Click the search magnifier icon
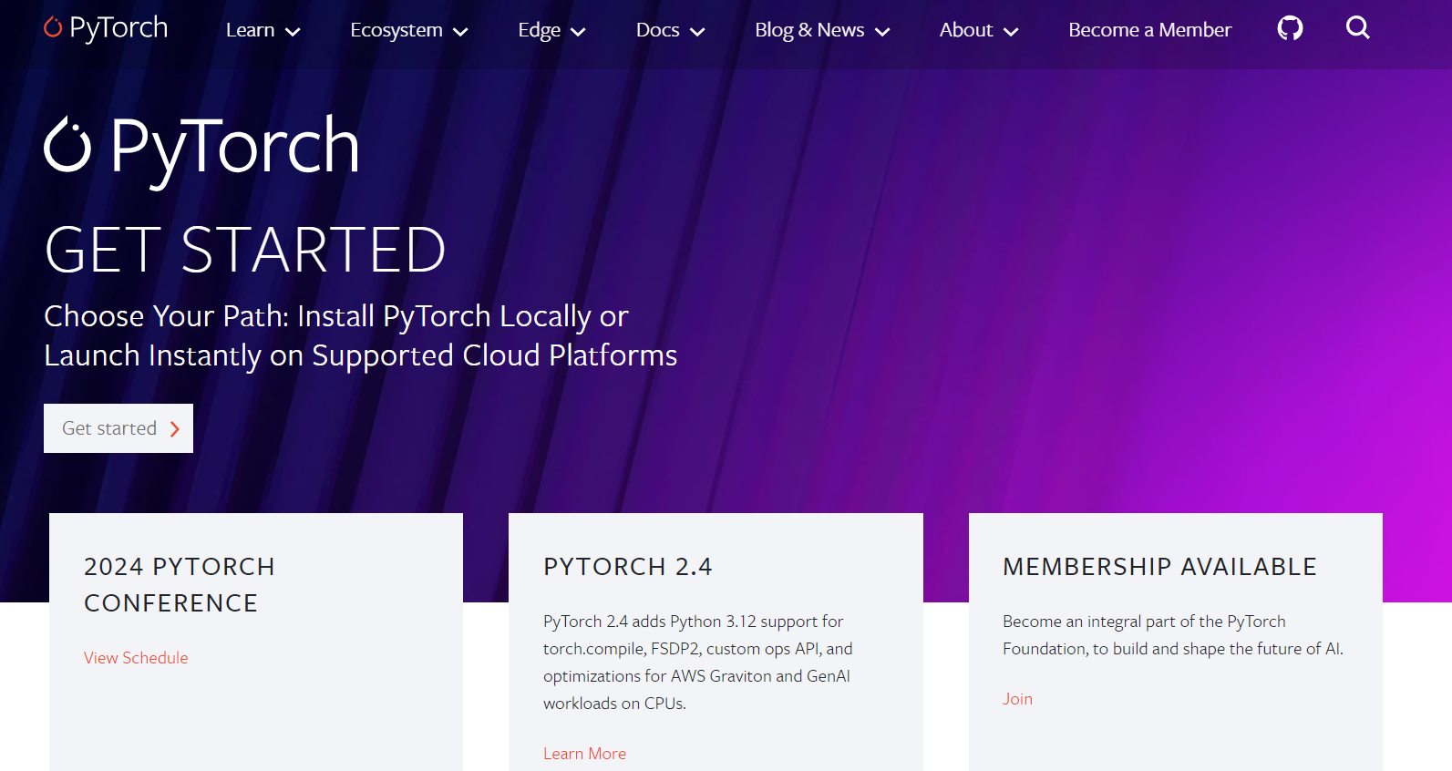1452x771 pixels. pyautogui.click(x=1358, y=27)
